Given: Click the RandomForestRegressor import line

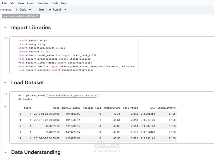Looking at the screenshot, I should (x=56, y=70).
